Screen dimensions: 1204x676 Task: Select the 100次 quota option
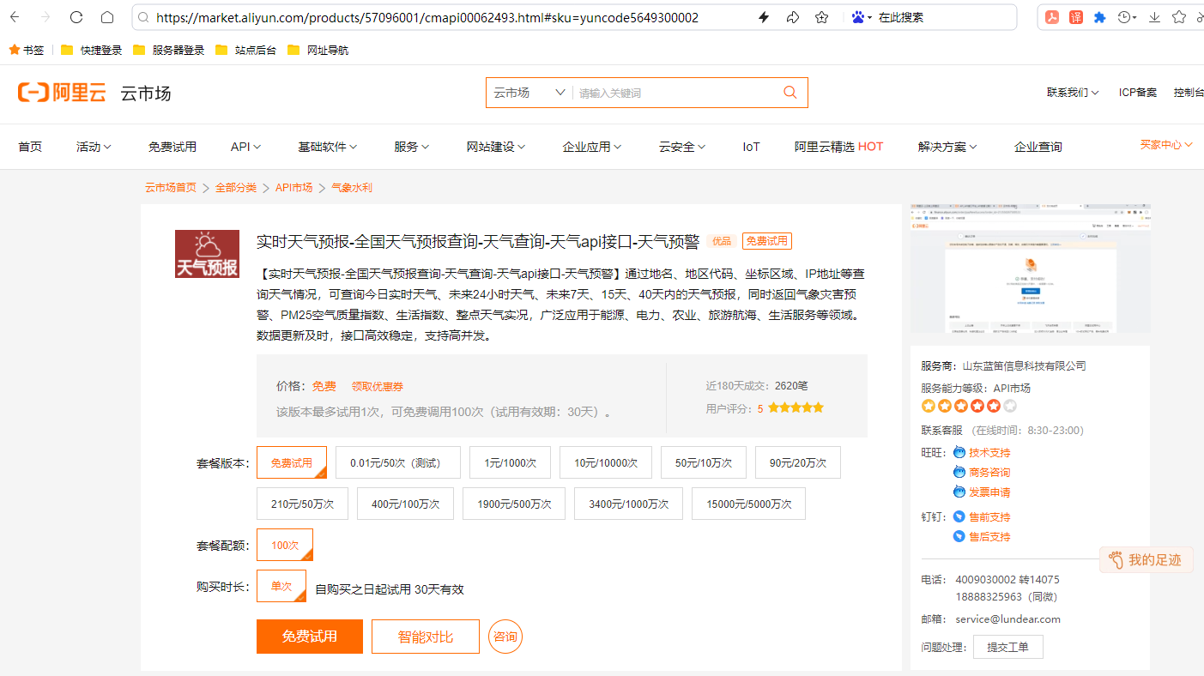pyautogui.click(x=285, y=545)
